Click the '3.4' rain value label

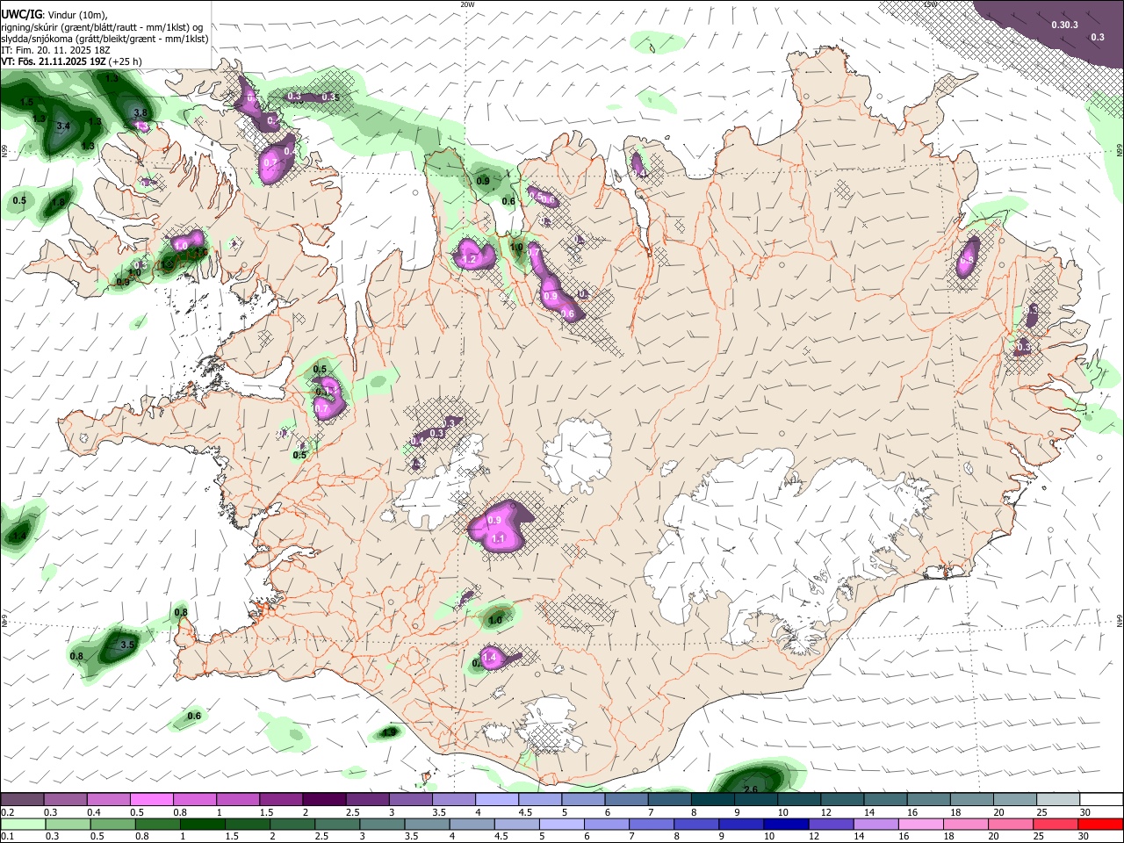pyautogui.click(x=62, y=126)
